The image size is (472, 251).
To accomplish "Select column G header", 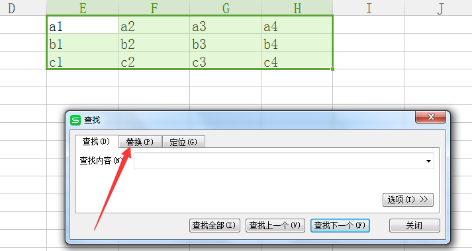I will [x=226, y=8].
